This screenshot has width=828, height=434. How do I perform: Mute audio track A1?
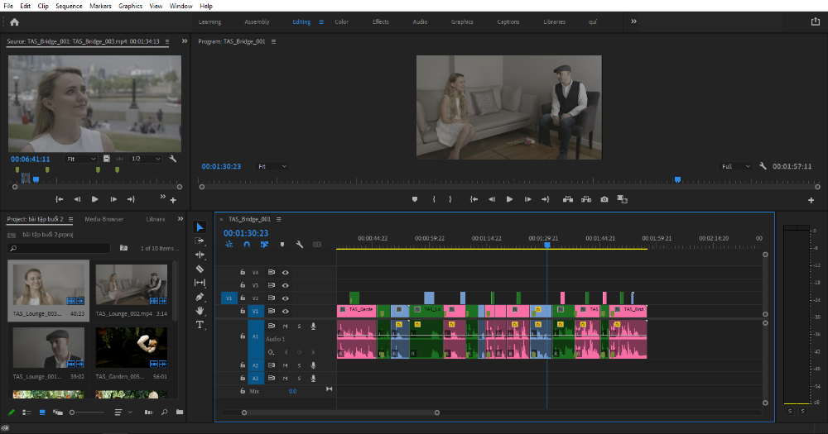point(285,327)
